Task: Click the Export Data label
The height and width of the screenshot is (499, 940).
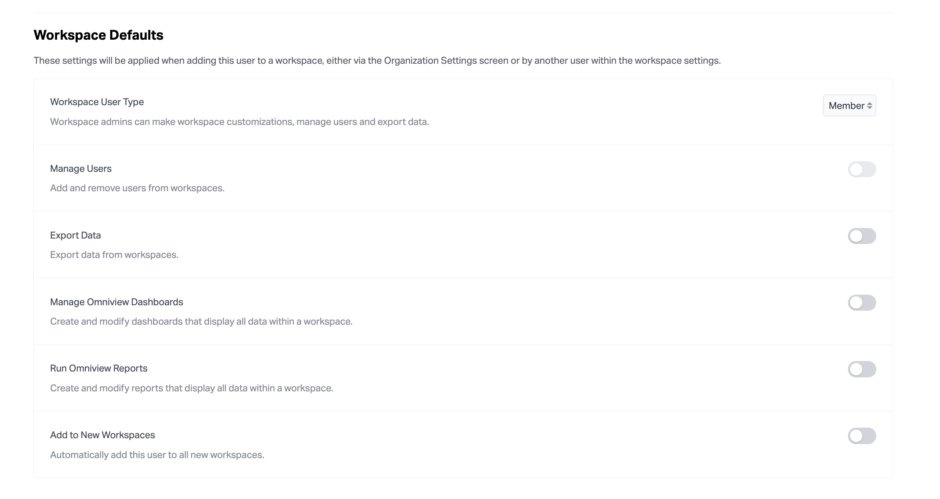Action: tap(75, 235)
